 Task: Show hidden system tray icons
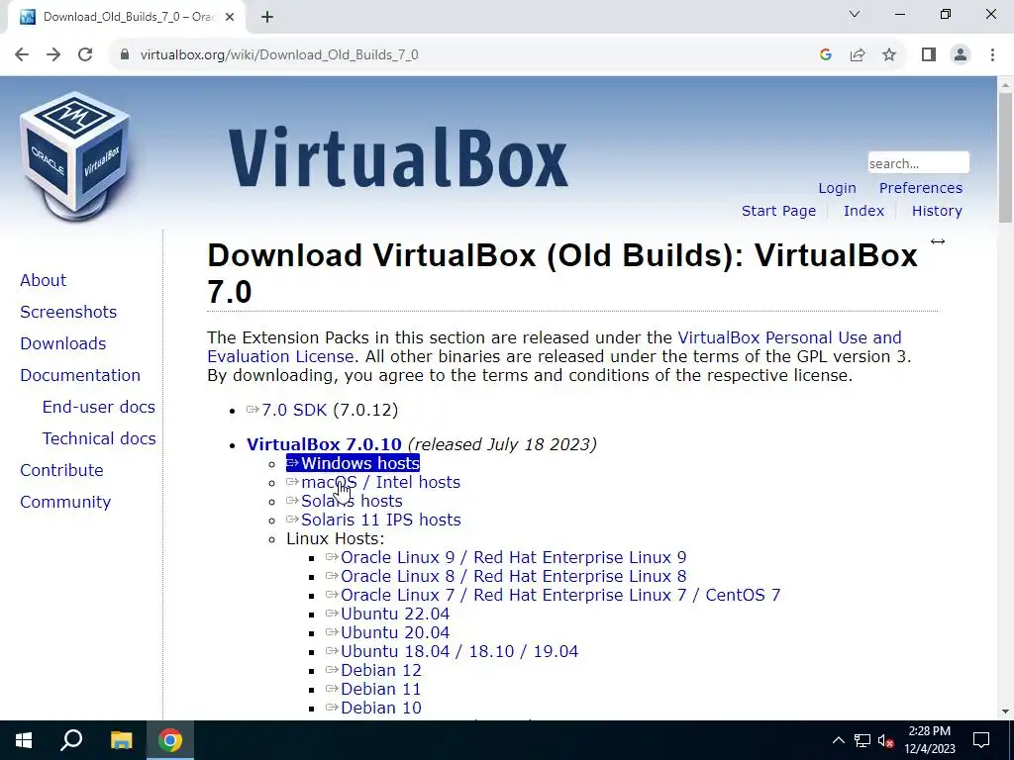pyautogui.click(x=838, y=740)
